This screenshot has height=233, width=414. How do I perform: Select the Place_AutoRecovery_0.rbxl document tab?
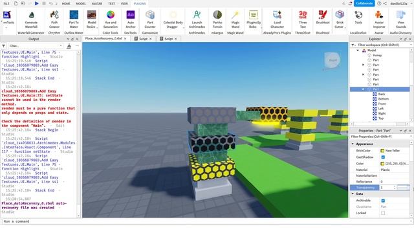coord(103,39)
